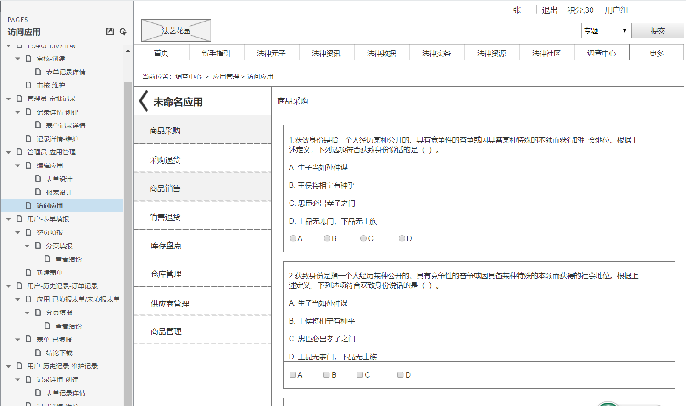Click page icon of 审核-维护 row
The image size is (686, 406).
pyautogui.click(x=28, y=85)
